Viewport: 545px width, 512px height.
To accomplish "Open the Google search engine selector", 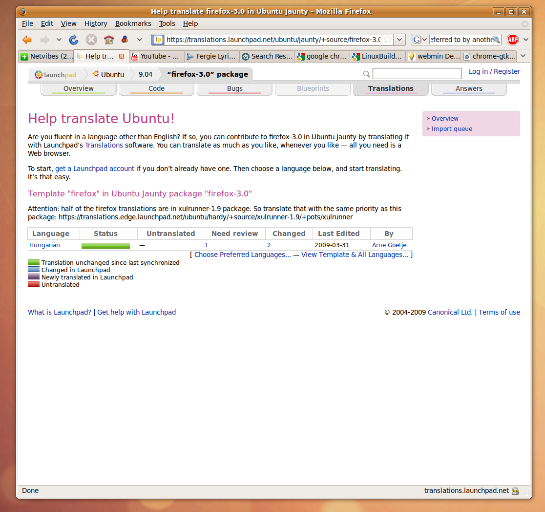I will (x=419, y=40).
